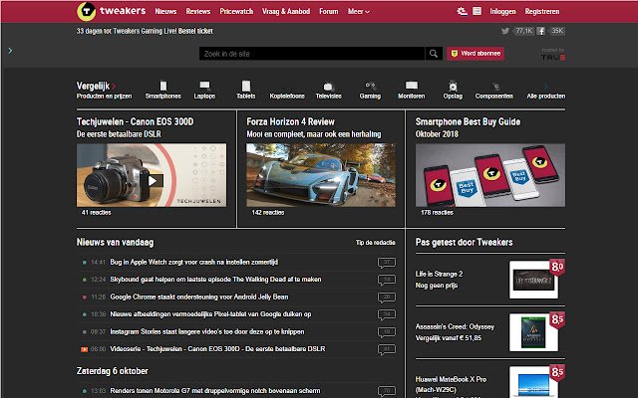Viewport: 638px width, 398px height.
Task: Open Huawei MateBook X Pro thumbnail
Action: pyautogui.click(x=533, y=382)
